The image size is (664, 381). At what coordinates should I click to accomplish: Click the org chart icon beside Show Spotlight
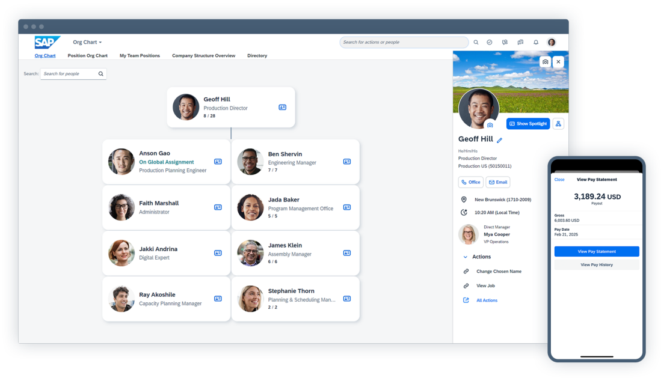[558, 124]
